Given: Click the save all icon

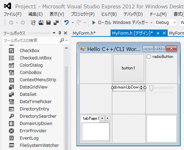Looking at the screenshot, I should tap(56, 23).
